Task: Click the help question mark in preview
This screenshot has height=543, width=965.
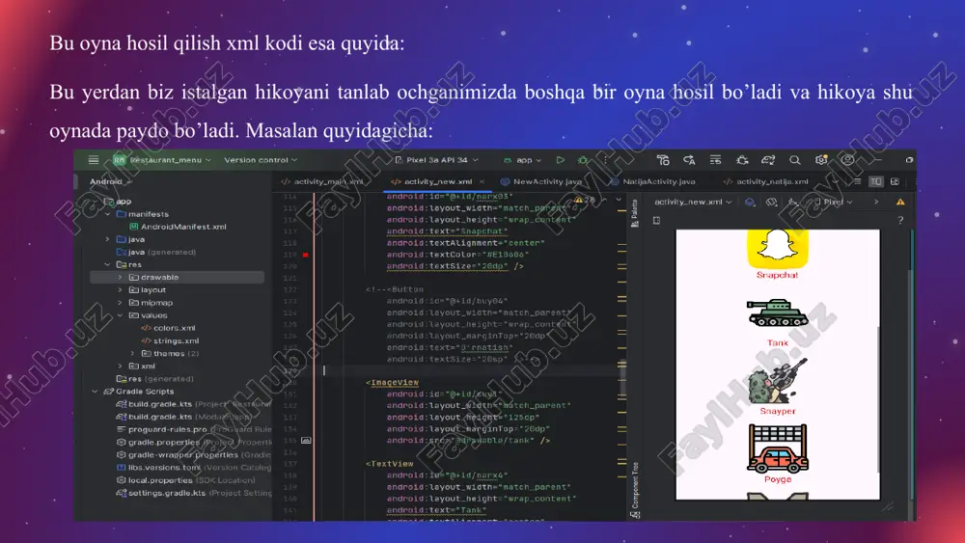Action: pyautogui.click(x=900, y=220)
